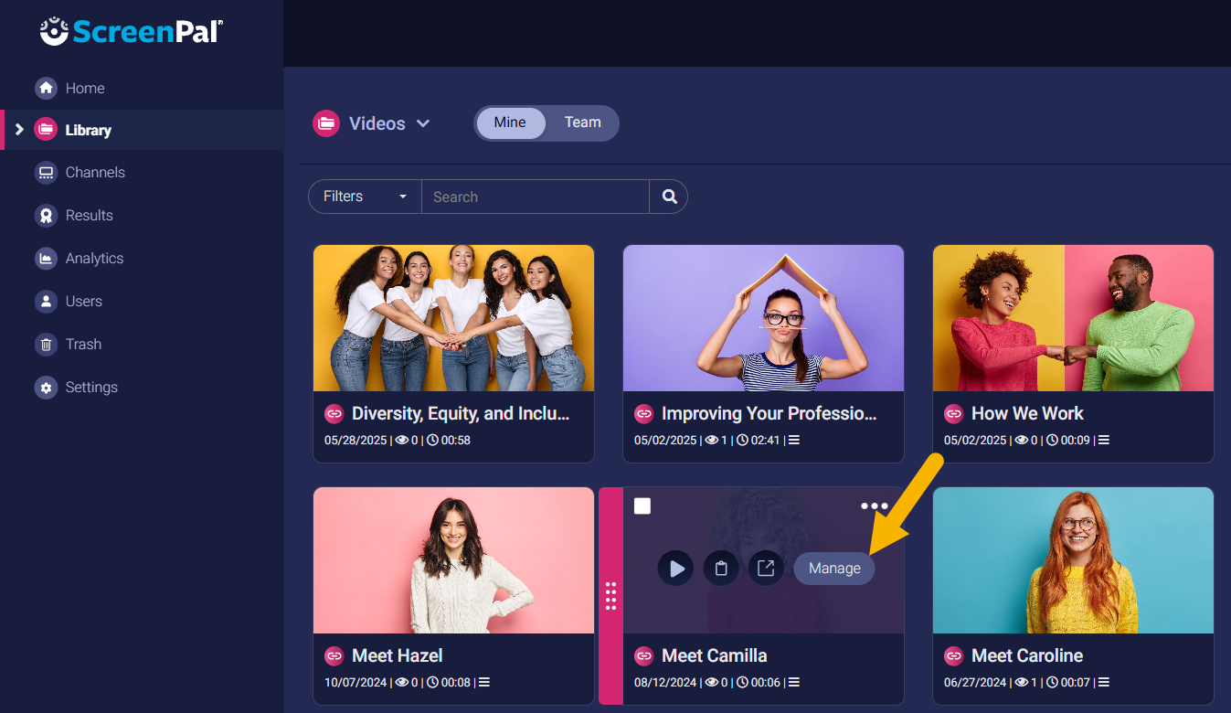Click into the Search input field
This screenshot has height=713, width=1231.
(536, 197)
